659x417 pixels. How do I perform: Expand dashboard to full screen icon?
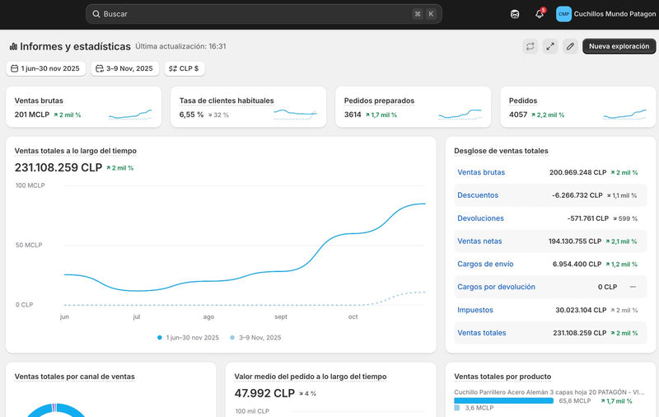549,46
